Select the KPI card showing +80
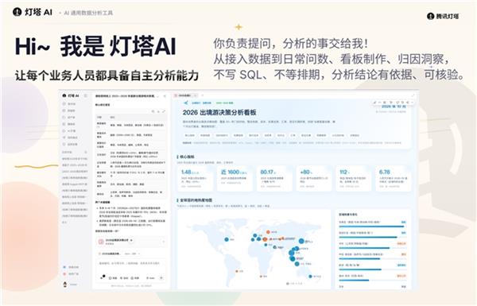Screen dimensions: 477x306 tap(314, 179)
